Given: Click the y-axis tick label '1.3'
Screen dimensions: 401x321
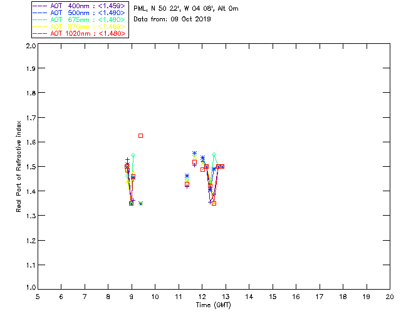Looking at the screenshot, I should (x=31, y=216).
